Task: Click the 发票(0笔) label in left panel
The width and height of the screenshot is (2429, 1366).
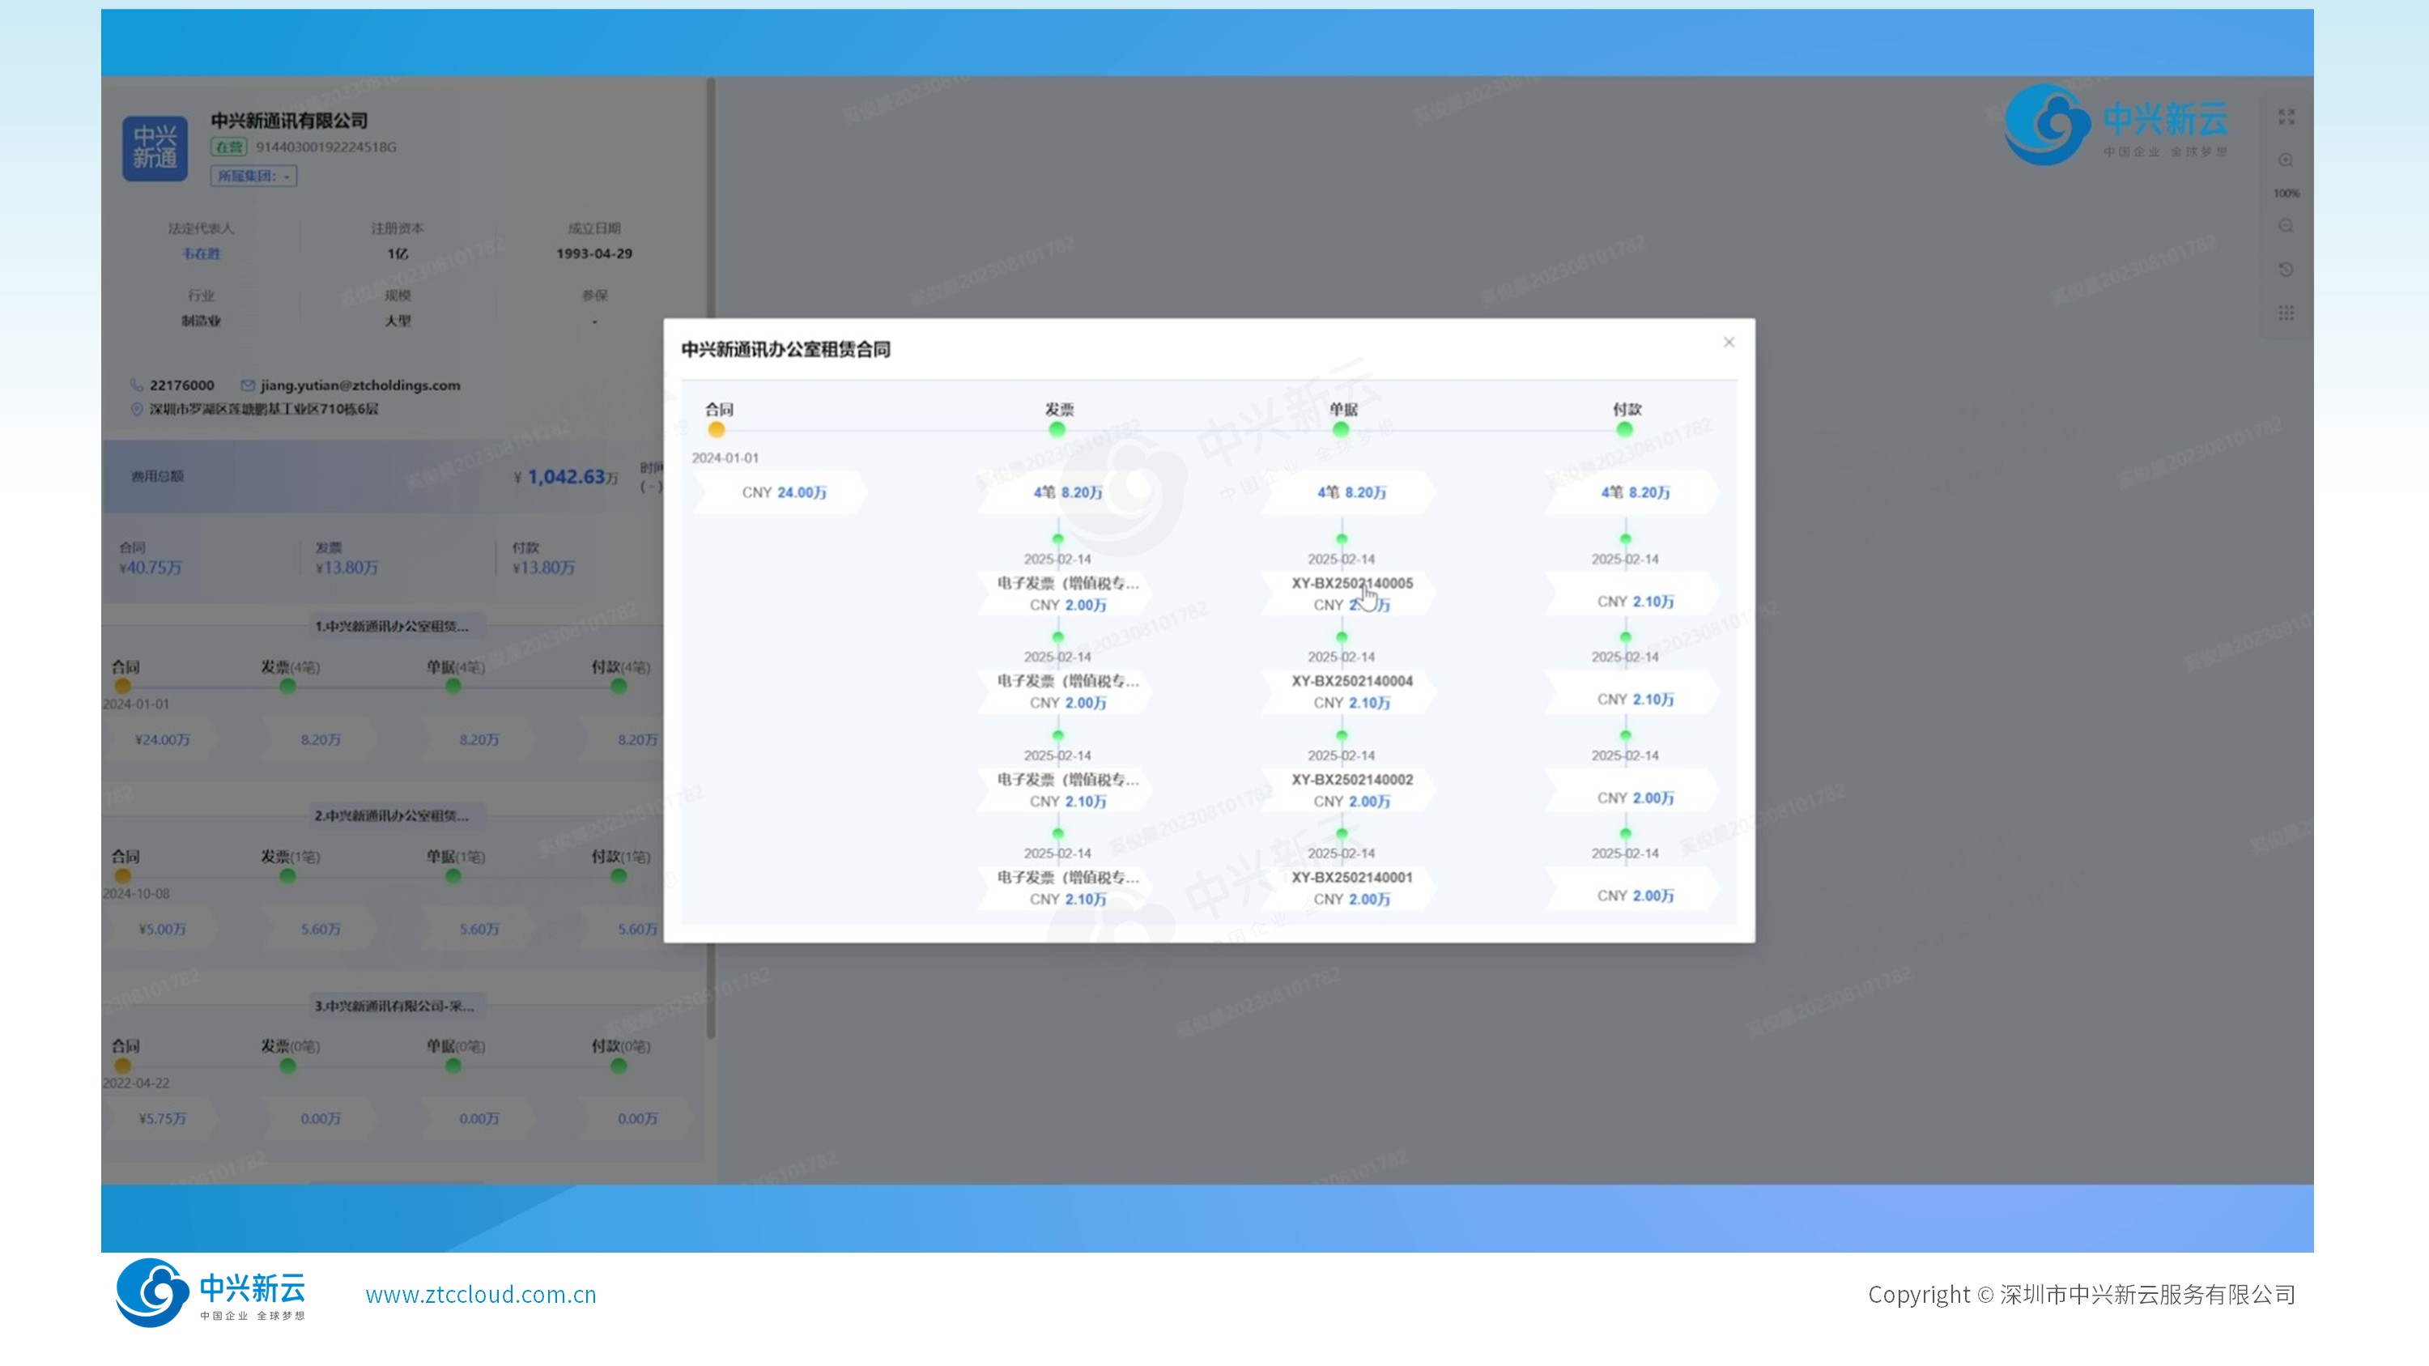Action: pos(291,1046)
